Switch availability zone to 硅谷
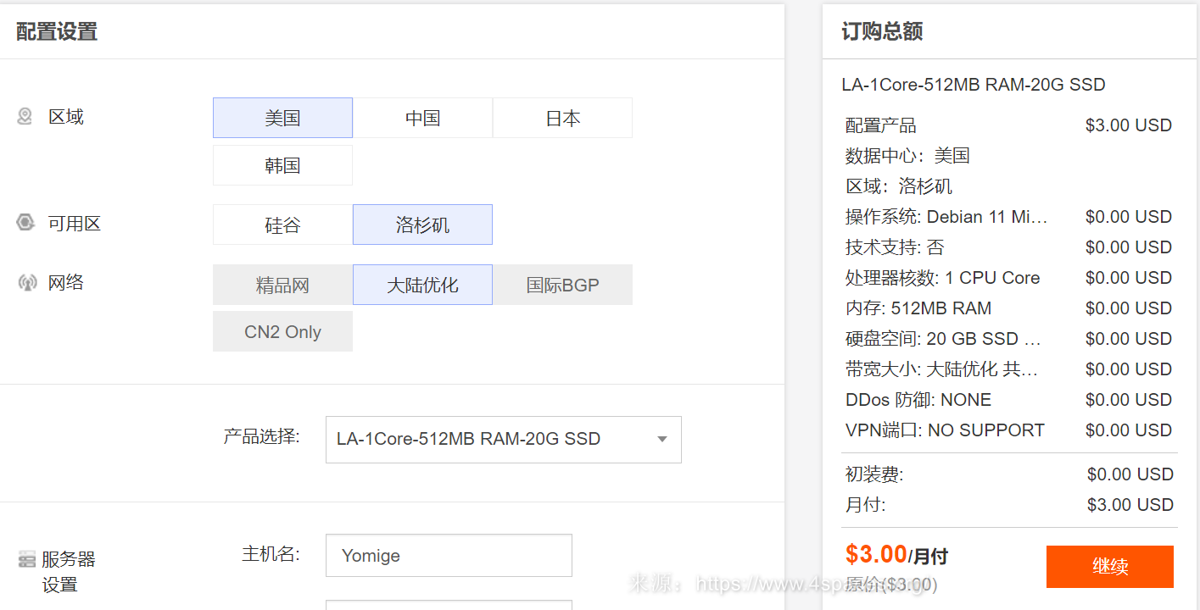The height and width of the screenshot is (610, 1200). pyautogui.click(x=282, y=225)
